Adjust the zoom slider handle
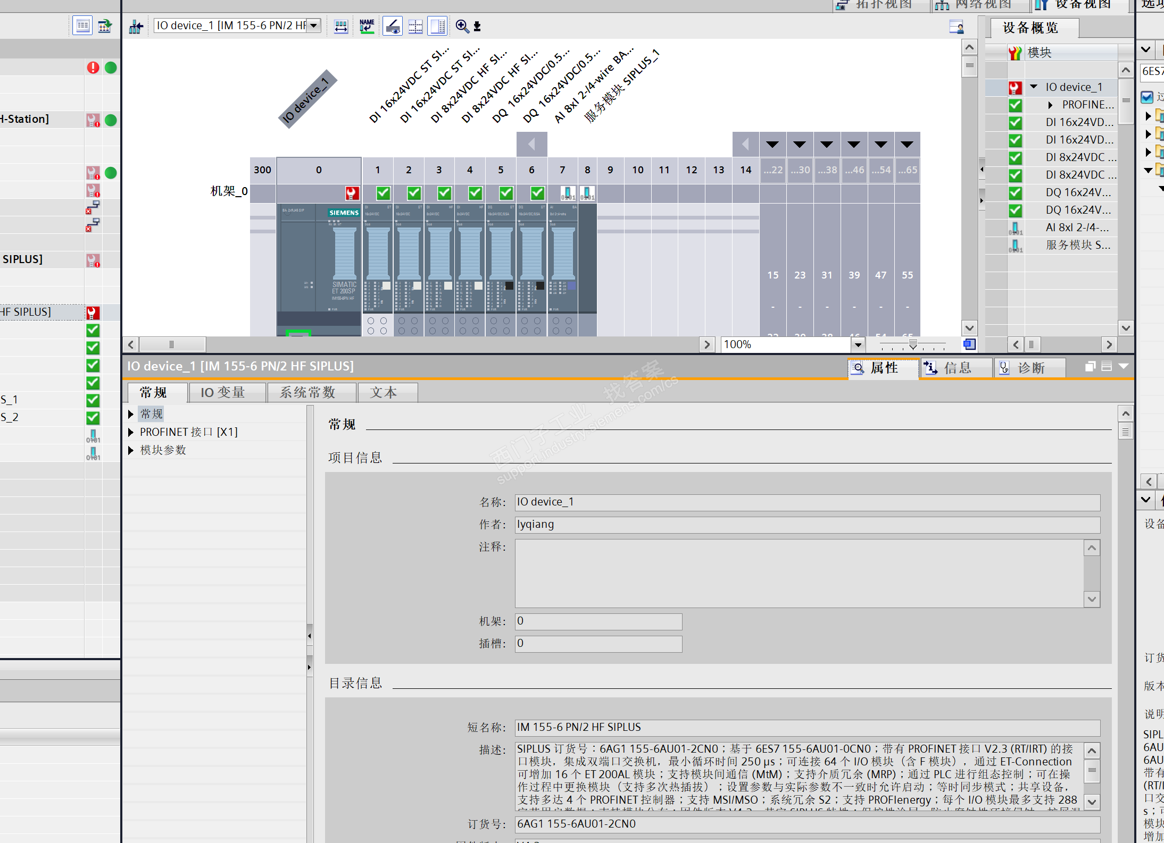Image resolution: width=1164 pixels, height=843 pixels. [x=913, y=345]
